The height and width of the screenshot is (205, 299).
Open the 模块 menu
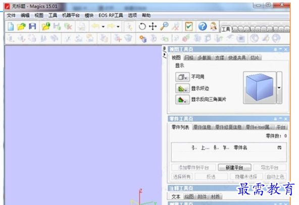pos(89,16)
